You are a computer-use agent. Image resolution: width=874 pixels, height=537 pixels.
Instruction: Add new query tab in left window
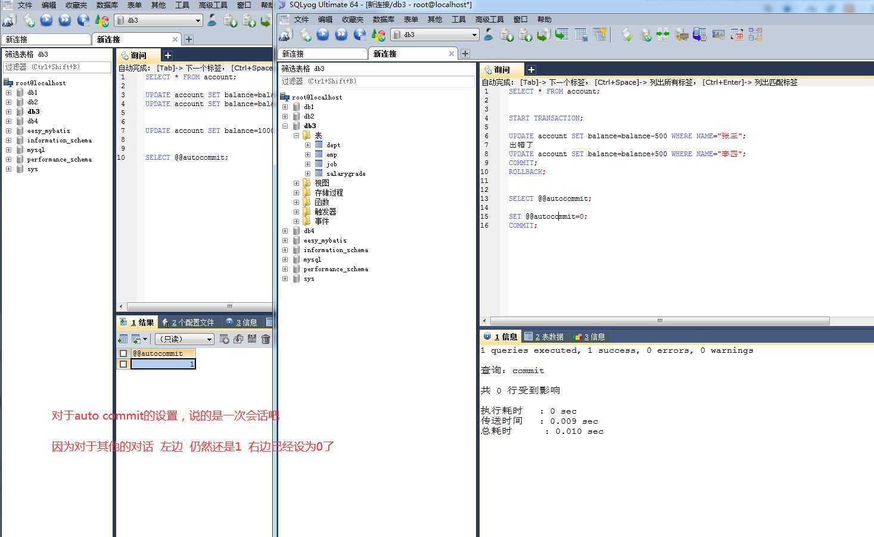[168, 55]
